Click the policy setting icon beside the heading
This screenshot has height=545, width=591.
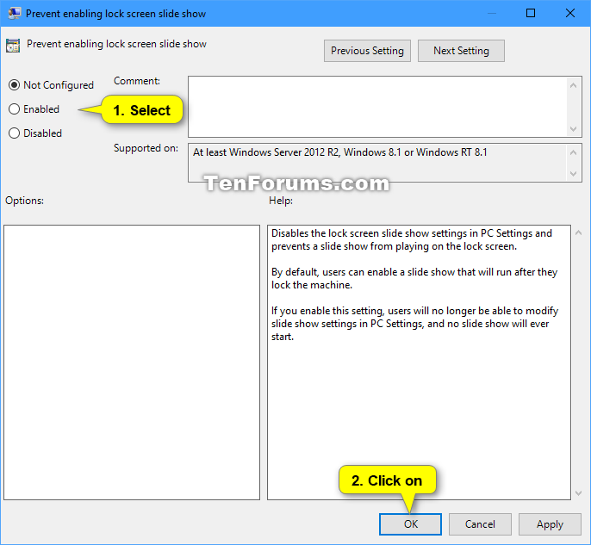click(x=13, y=46)
